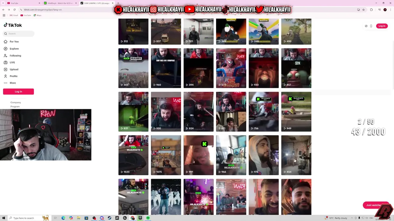
Task: Open video thumbnail with 831 views
Action: [x=133, y=111]
